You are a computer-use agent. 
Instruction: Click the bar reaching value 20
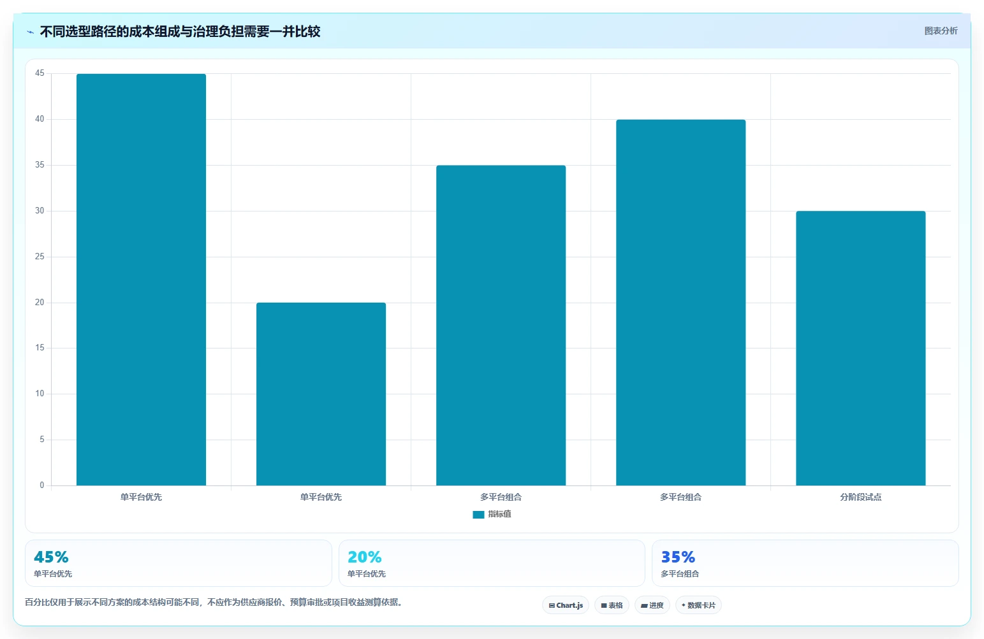click(x=321, y=394)
